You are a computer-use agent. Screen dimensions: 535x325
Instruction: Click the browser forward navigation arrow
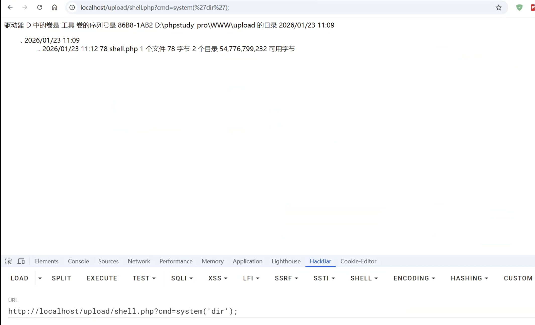(x=25, y=7)
